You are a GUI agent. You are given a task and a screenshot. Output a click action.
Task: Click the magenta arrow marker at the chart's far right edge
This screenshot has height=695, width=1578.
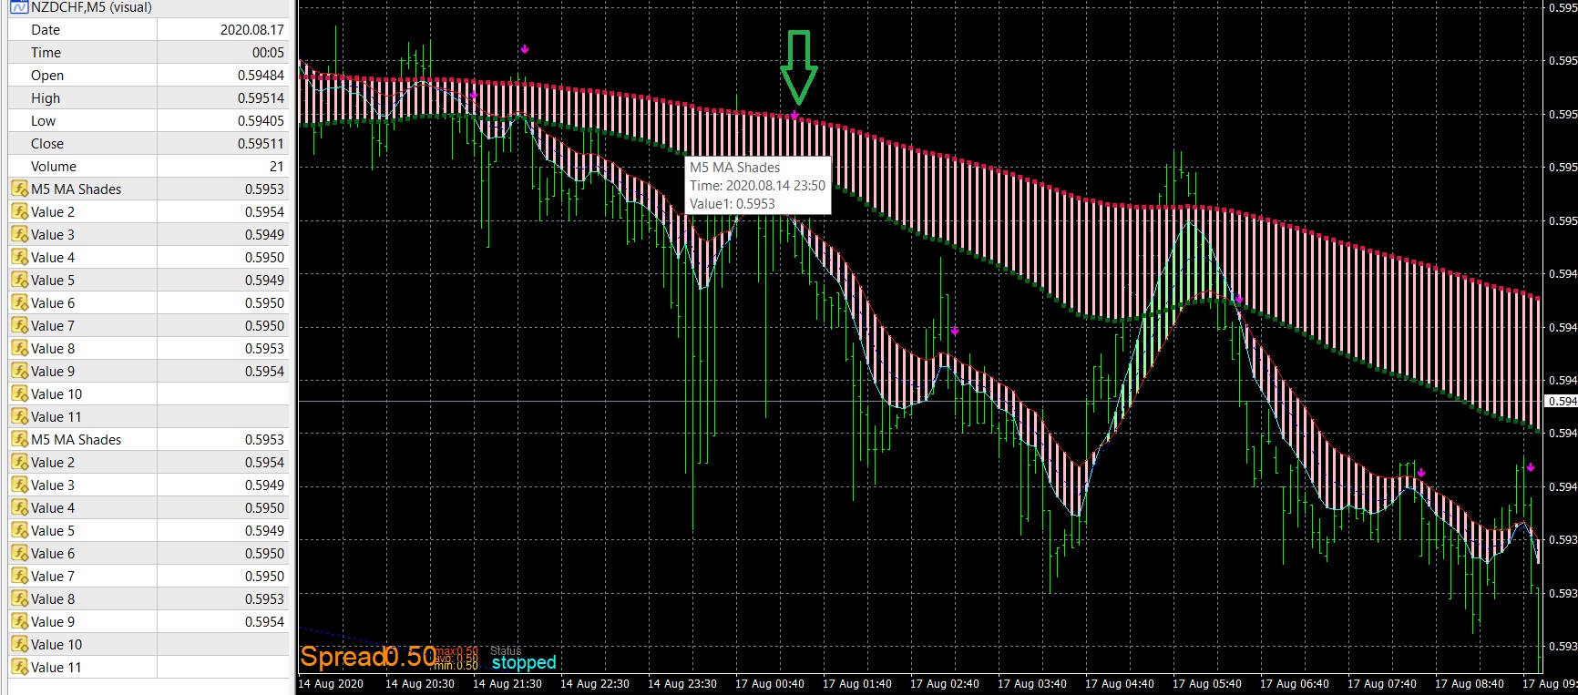1531,467
